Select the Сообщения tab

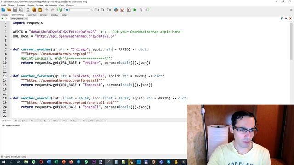[x=75, y=121]
